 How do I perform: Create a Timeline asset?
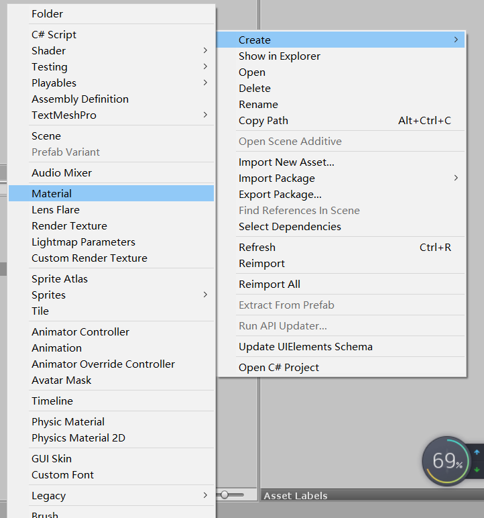coord(111,401)
